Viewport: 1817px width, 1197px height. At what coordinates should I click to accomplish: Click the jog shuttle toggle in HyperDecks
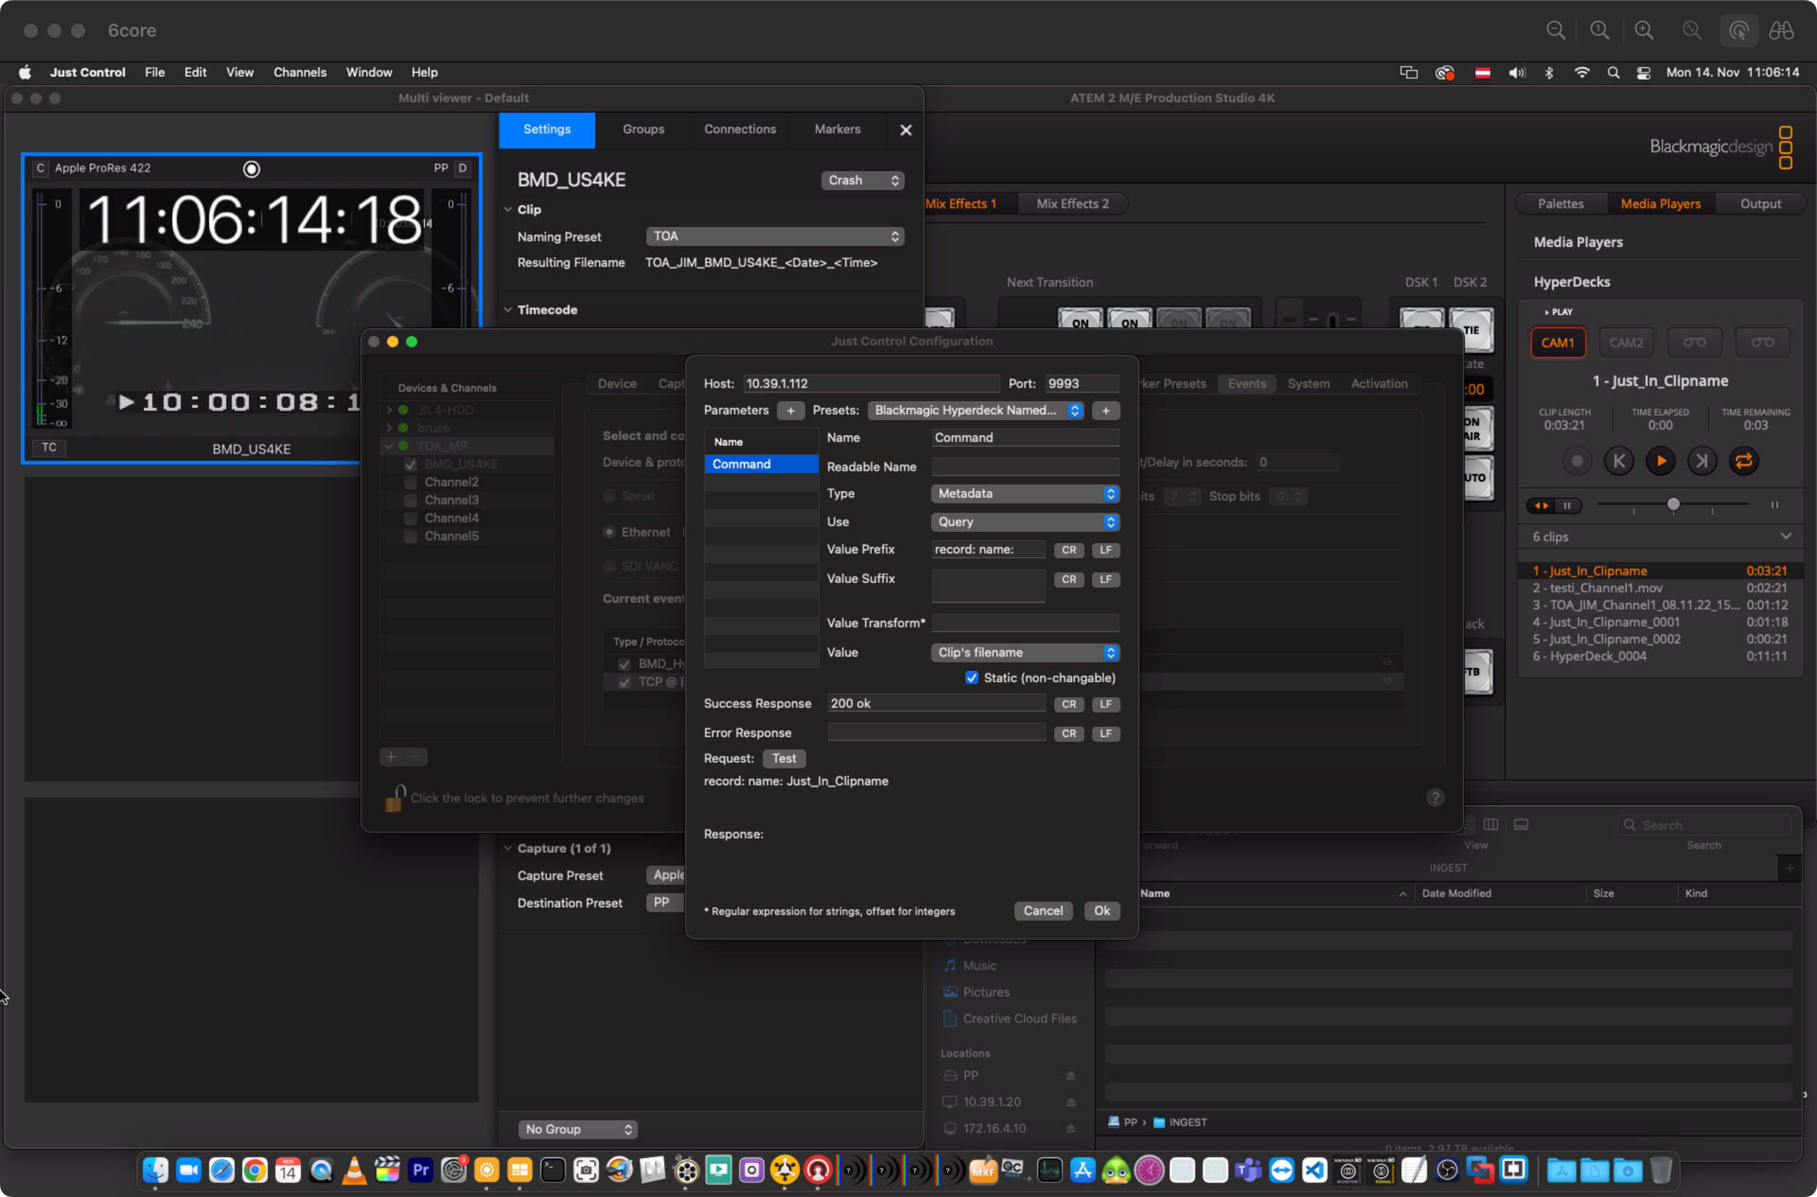tap(1554, 506)
